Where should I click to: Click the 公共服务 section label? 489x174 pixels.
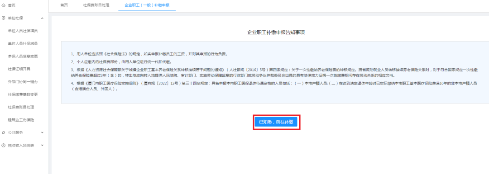(15, 132)
